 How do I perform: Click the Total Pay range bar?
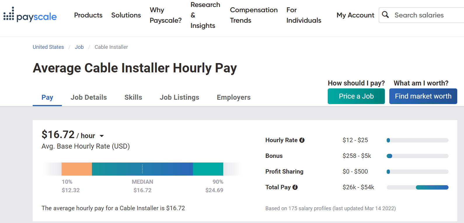(418, 188)
